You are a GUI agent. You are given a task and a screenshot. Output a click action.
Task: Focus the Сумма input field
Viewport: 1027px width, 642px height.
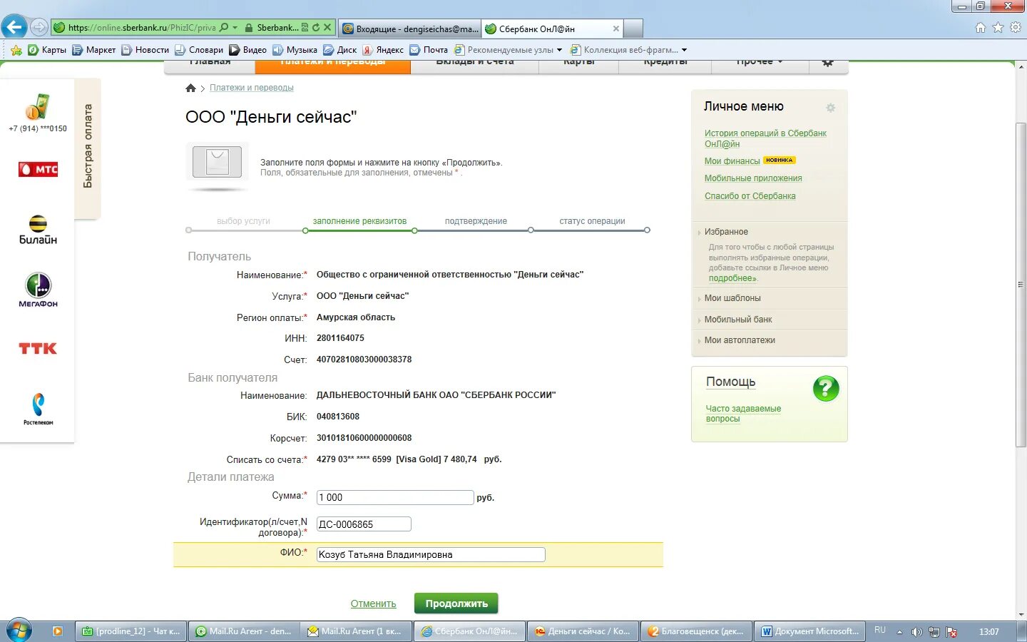point(395,497)
